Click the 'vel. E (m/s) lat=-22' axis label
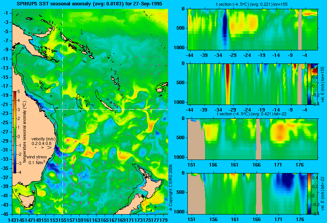 [x=323, y=194]
